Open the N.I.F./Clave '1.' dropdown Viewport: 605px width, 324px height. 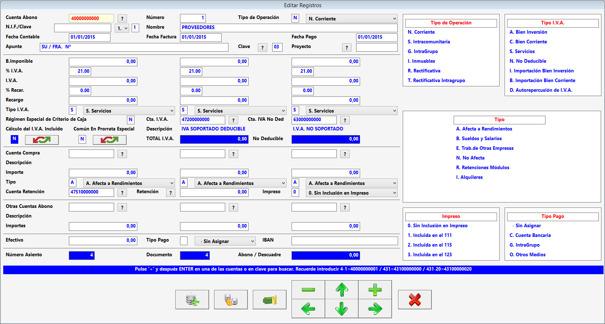pyautogui.click(x=122, y=28)
